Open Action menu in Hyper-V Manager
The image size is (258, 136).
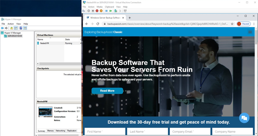(11, 24)
